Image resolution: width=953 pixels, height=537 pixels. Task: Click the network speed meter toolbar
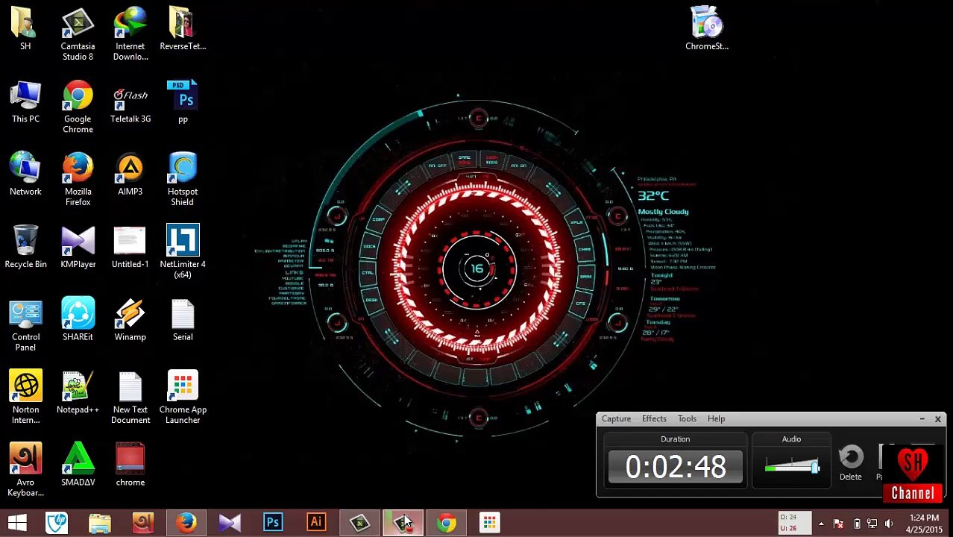(794, 523)
